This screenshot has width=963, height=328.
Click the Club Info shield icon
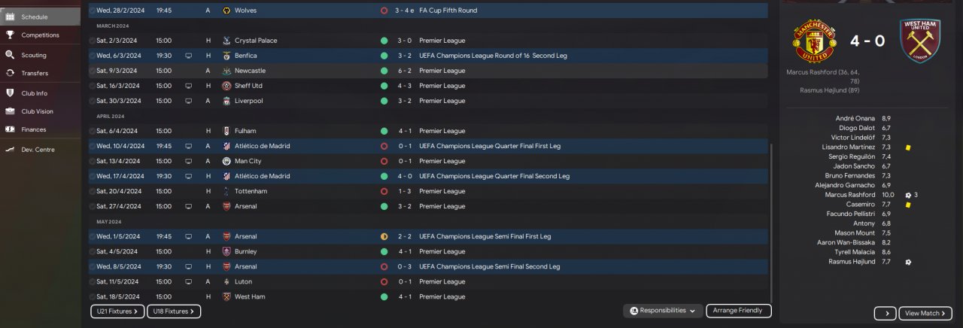pos(10,93)
